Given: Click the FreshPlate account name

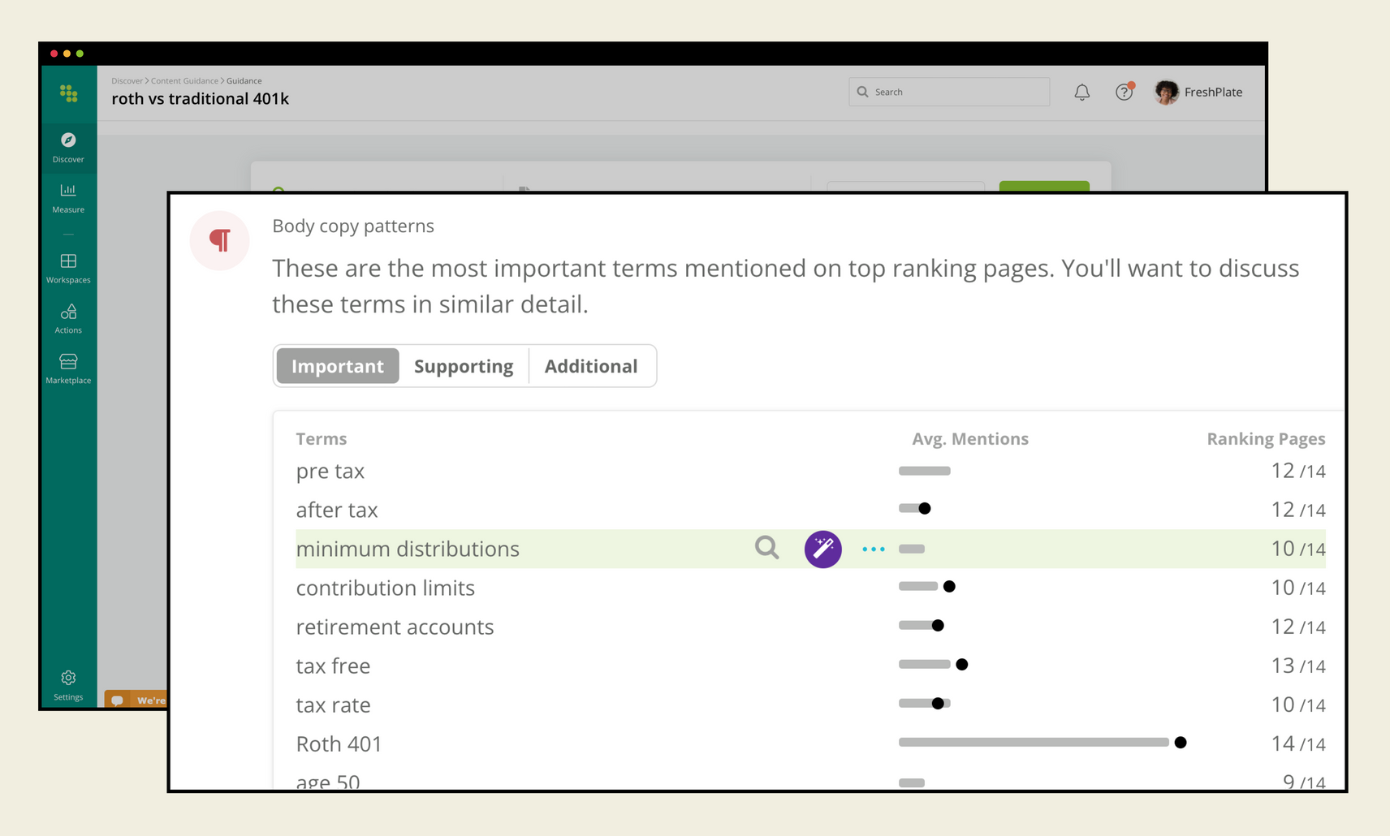Looking at the screenshot, I should [x=1213, y=92].
